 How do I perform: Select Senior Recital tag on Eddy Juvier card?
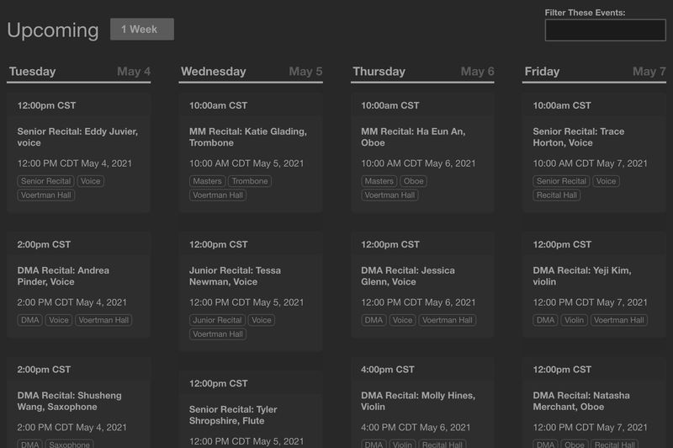[46, 181]
